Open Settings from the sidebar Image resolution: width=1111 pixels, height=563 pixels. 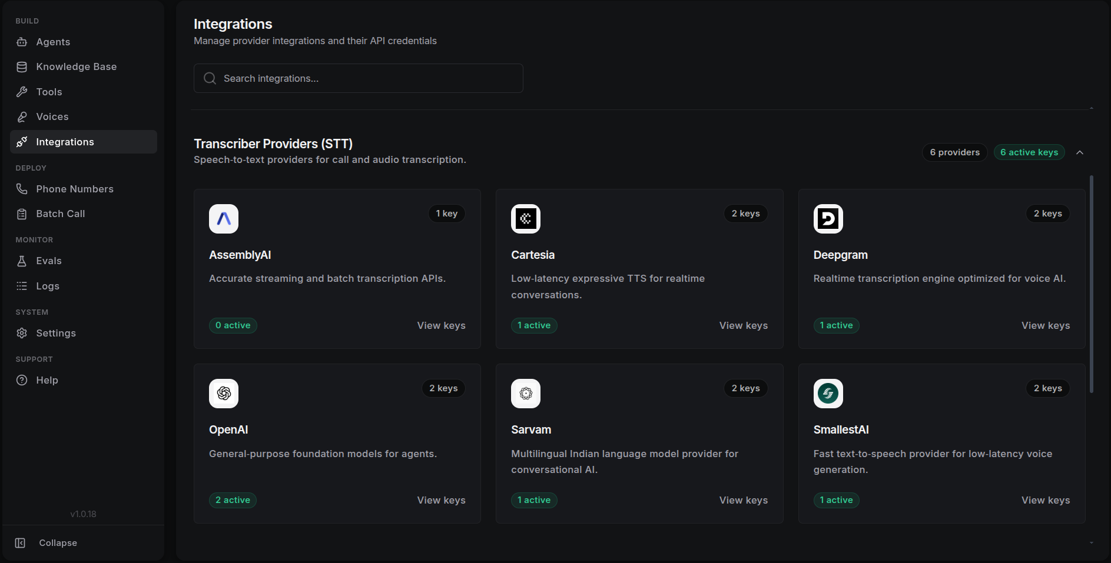pos(84,333)
